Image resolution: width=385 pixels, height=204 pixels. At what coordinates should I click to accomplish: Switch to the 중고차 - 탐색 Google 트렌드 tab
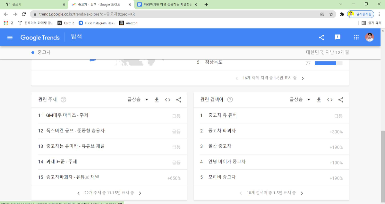click(x=101, y=4)
